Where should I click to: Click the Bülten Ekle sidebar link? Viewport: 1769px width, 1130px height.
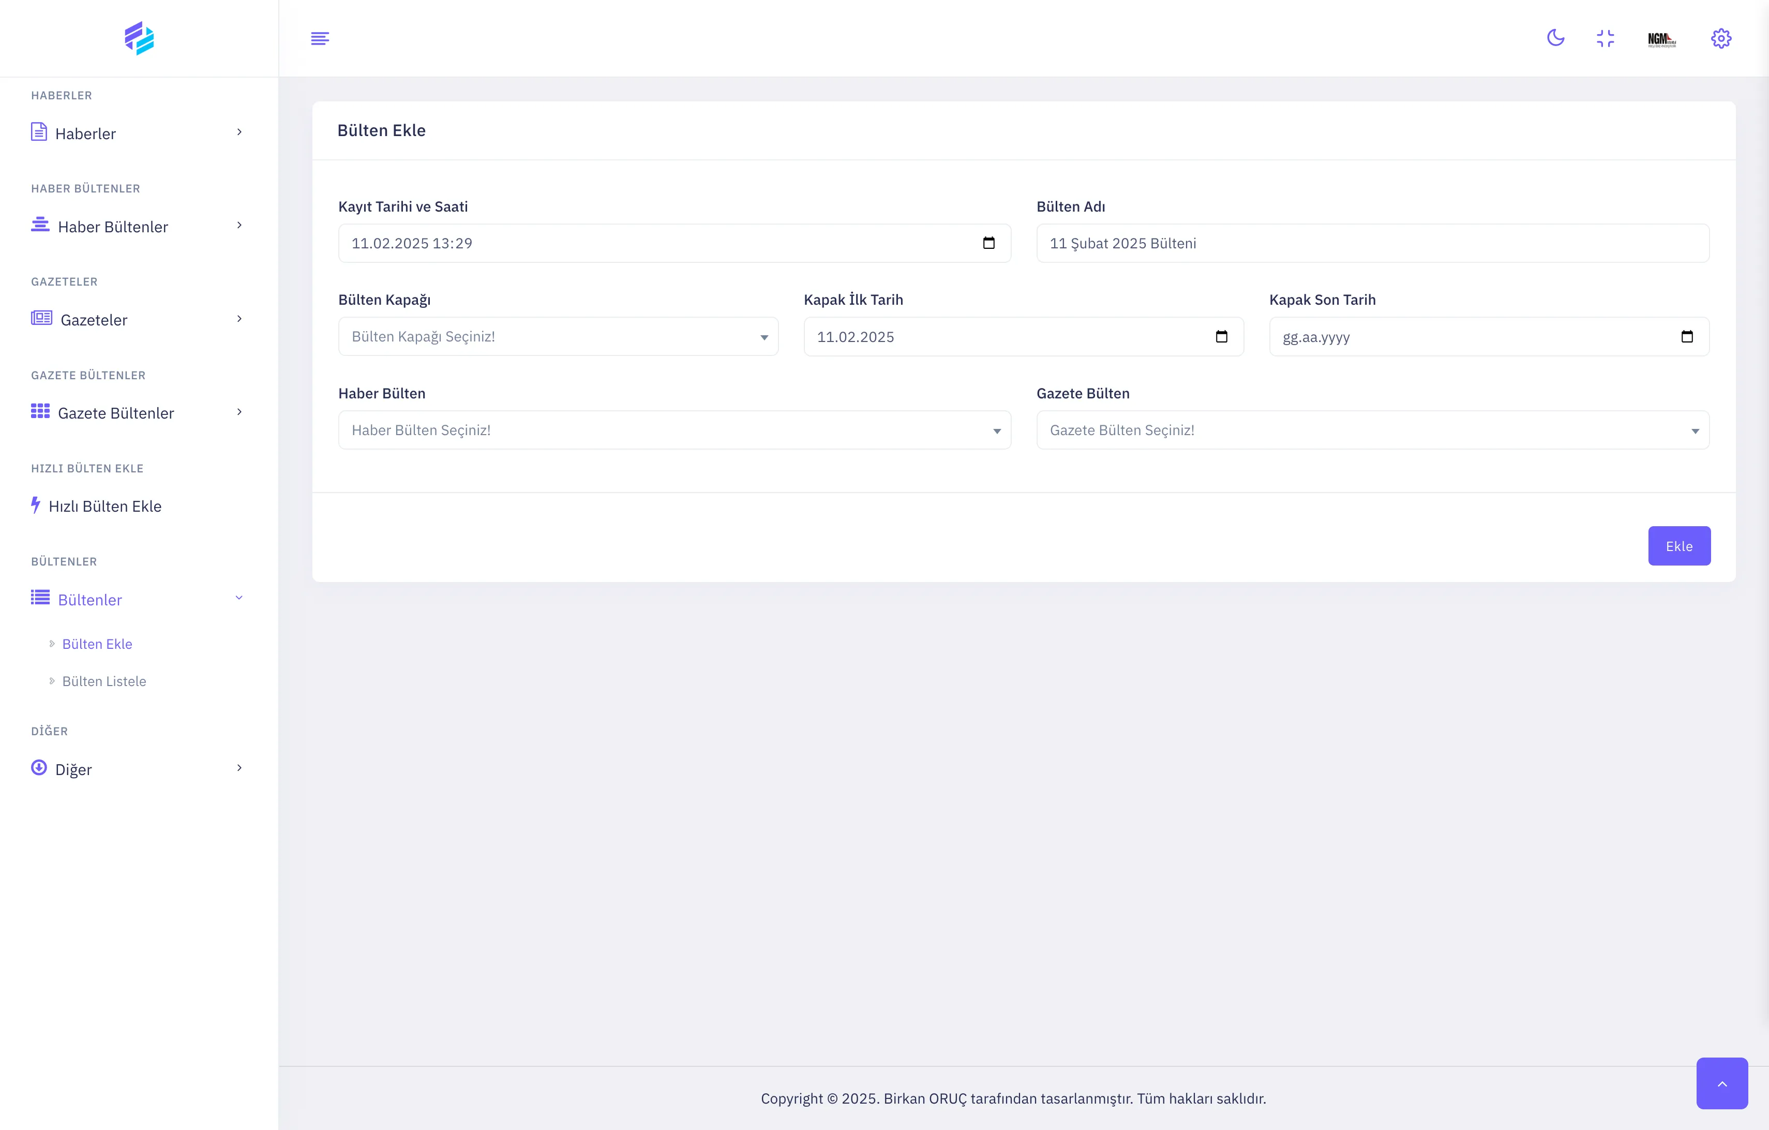tap(97, 644)
